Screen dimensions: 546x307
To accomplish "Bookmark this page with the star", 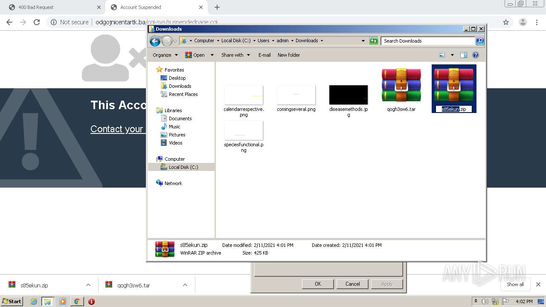I will click(x=506, y=22).
